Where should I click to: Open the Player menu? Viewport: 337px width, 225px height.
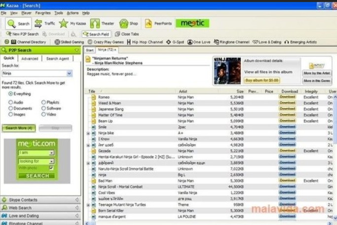point(27,13)
